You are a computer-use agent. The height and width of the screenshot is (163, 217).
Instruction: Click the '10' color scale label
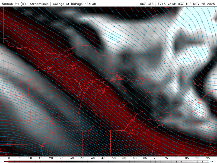[30, 158]
